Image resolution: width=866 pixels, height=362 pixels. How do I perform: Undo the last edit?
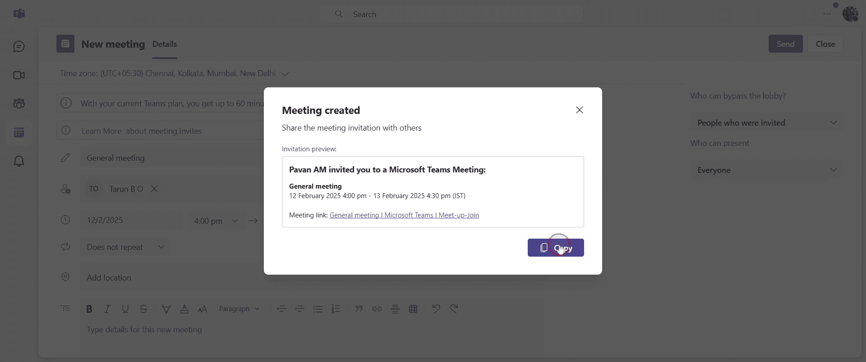click(x=436, y=309)
